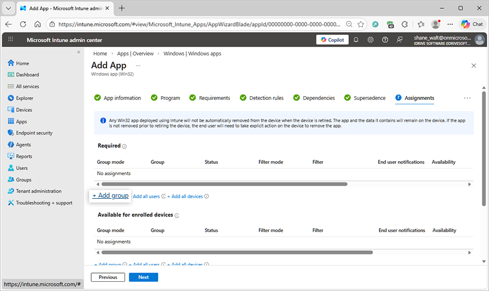
Task: Click the feedback icon in the header
Action: 400,40
